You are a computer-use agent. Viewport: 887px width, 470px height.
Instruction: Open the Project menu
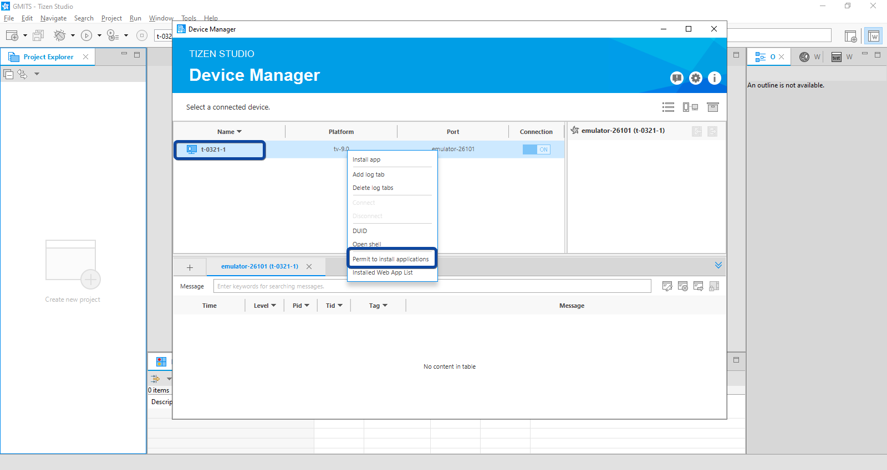point(111,18)
